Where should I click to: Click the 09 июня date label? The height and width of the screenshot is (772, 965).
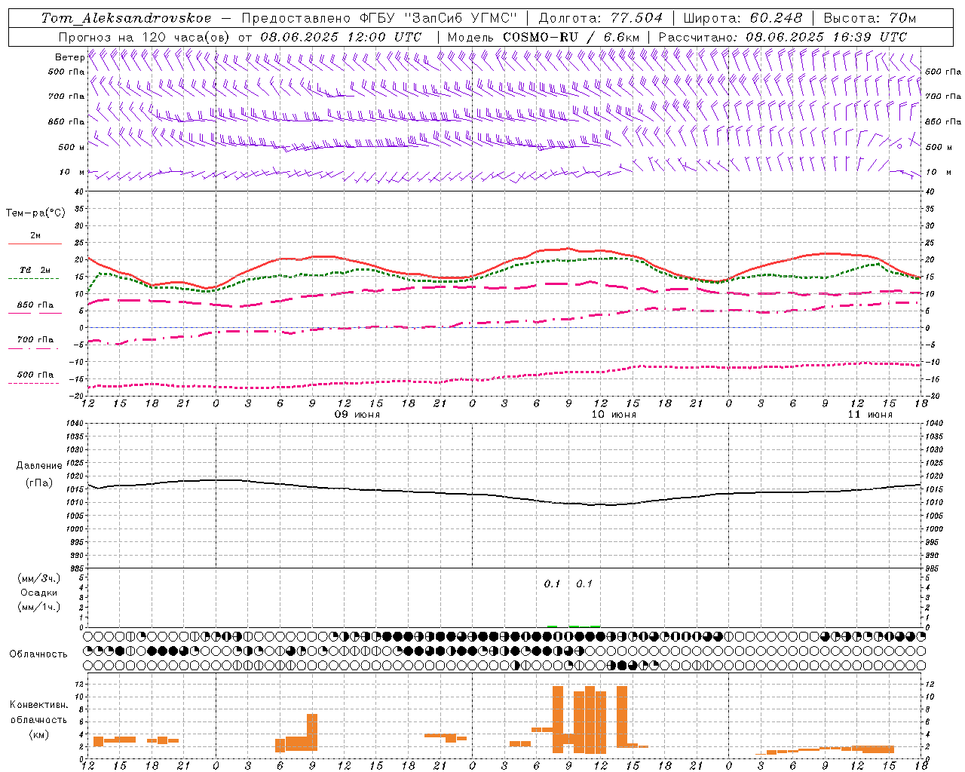pos(357,415)
